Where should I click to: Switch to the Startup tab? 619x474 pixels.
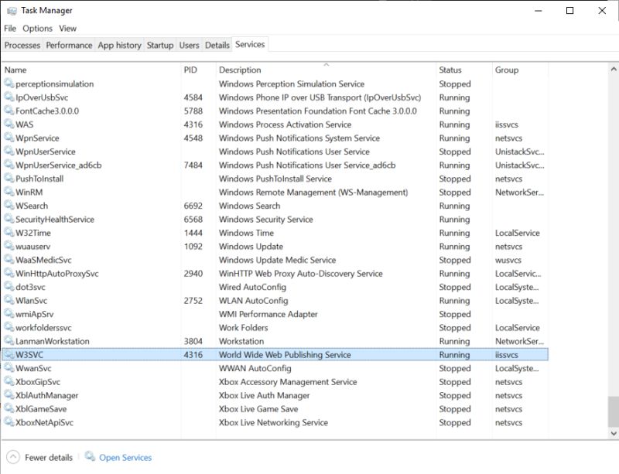[160, 45]
